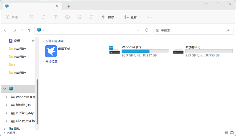Expand the address bar history dropdown
The height and width of the screenshot is (136, 236).
point(138,30)
